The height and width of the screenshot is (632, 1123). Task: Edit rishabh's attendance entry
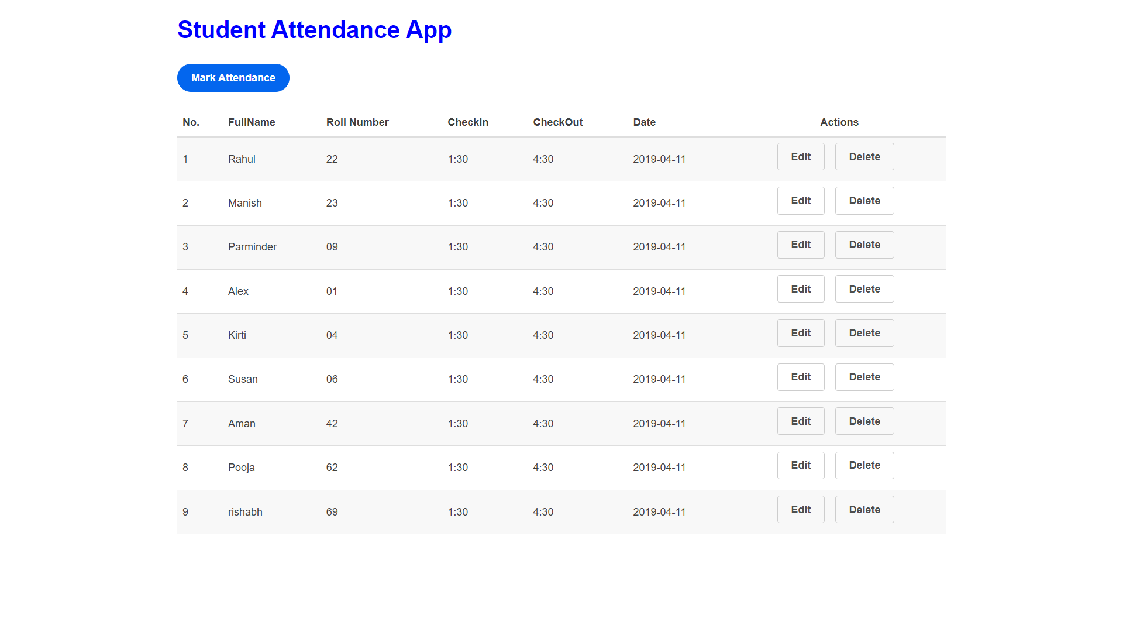pyautogui.click(x=800, y=509)
